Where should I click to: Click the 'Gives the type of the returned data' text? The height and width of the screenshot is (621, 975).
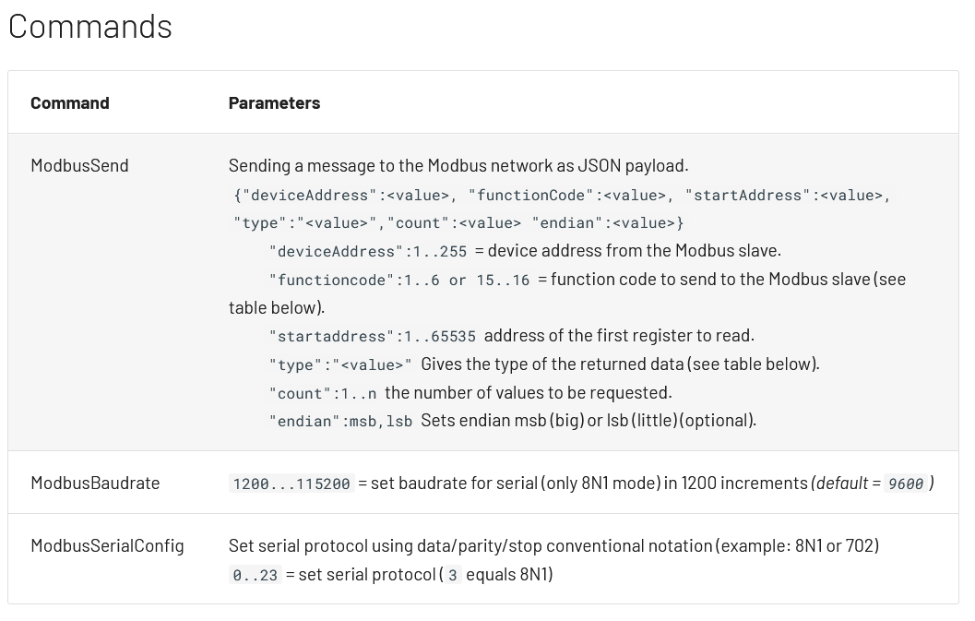(x=619, y=364)
